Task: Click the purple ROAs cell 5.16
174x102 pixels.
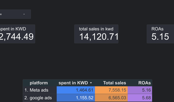Action: tap(140, 90)
